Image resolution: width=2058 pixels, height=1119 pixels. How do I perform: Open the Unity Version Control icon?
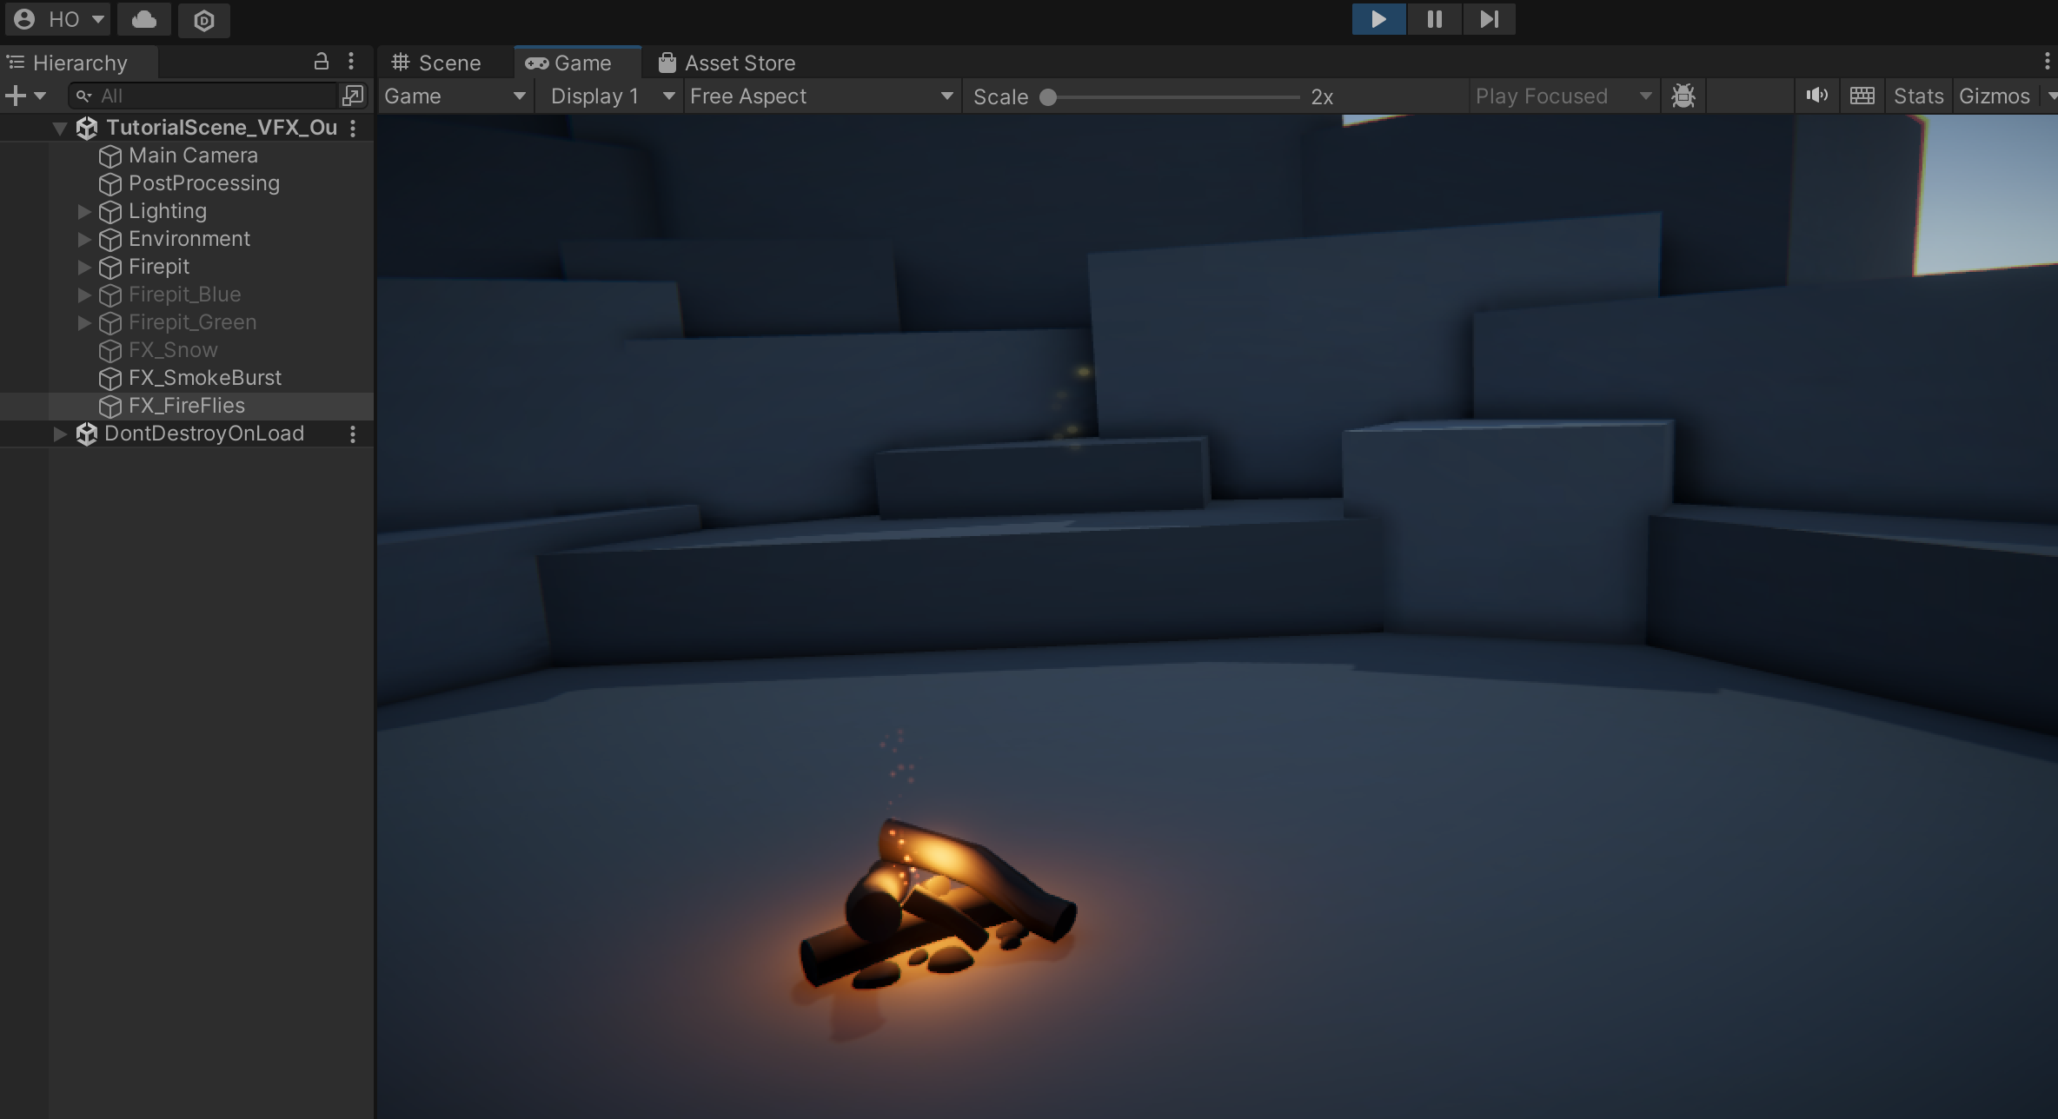click(203, 18)
